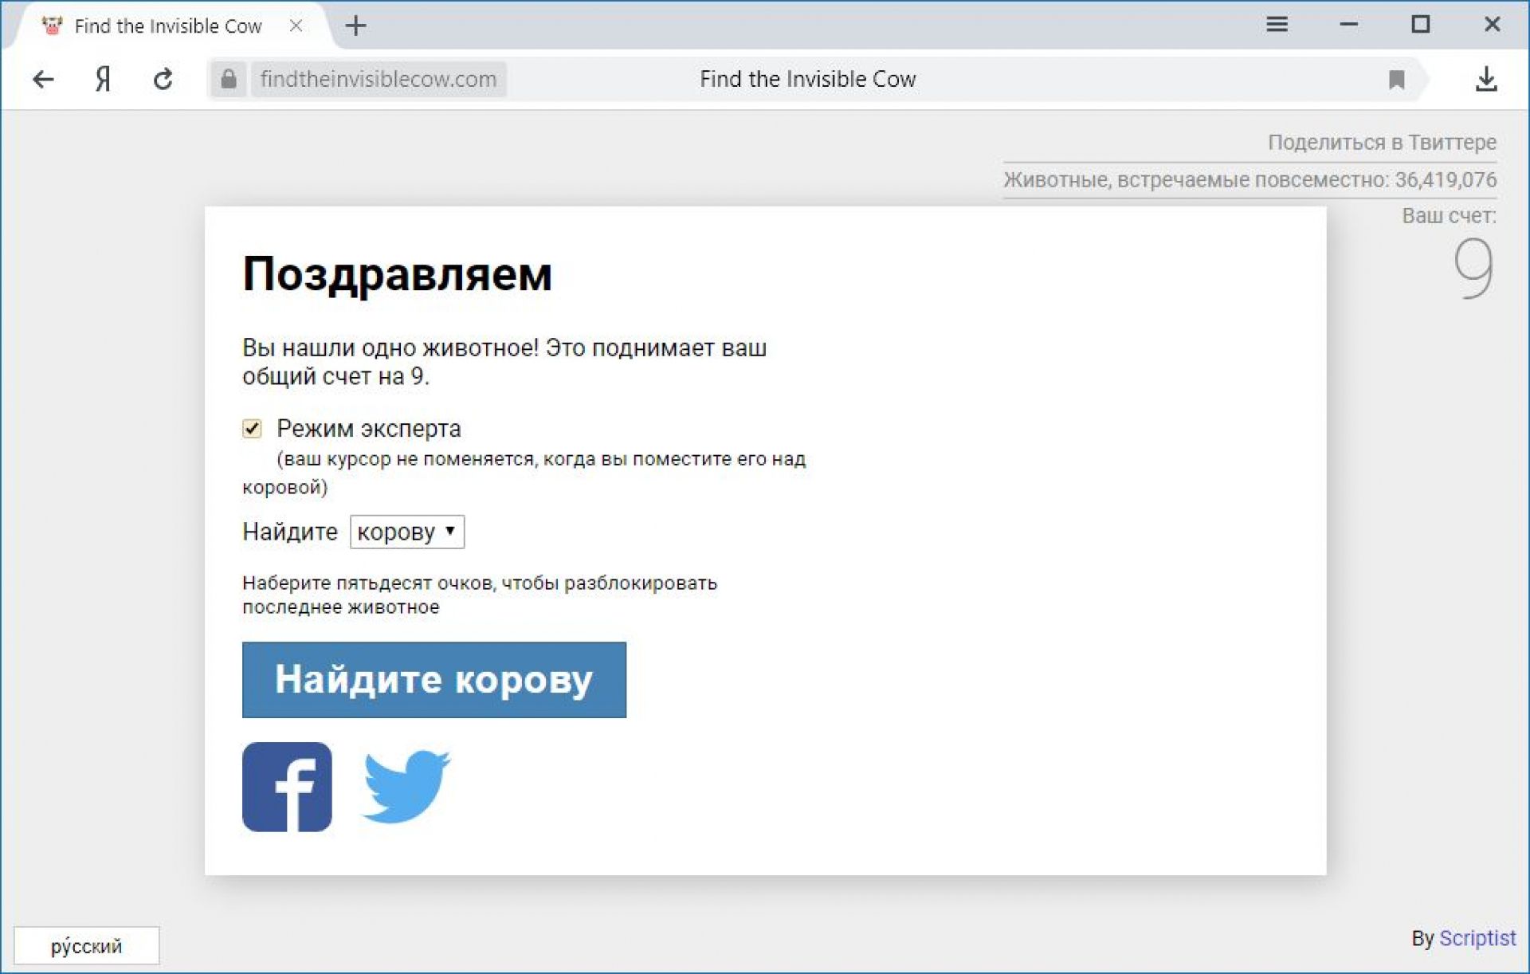Disable the Режим эксперта checkbox
Image resolution: width=1530 pixels, height=974 pixels.
click(252, 429)
